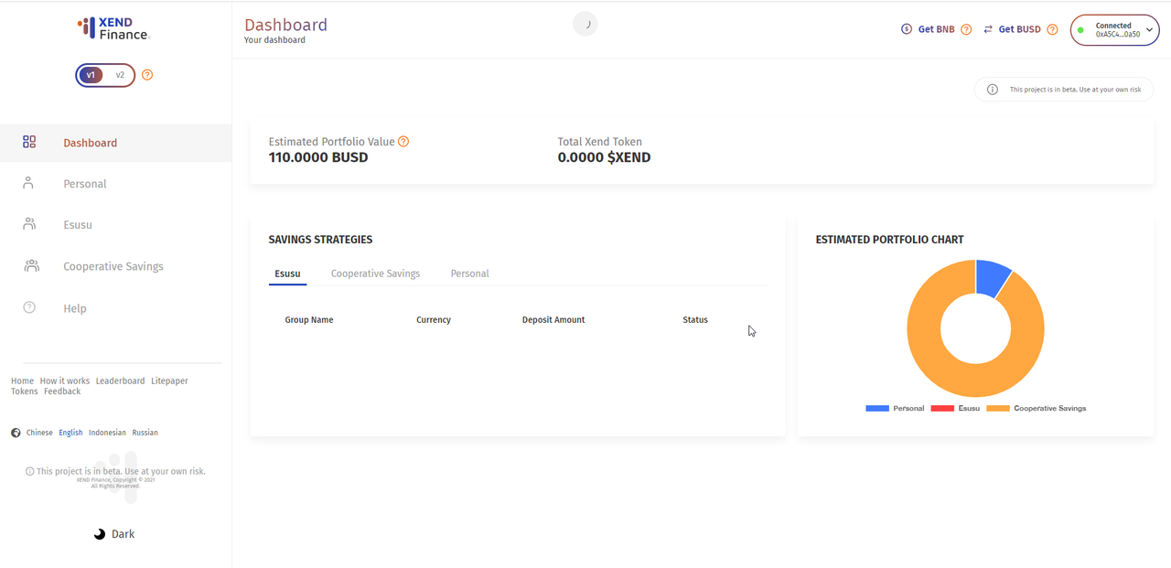The image size is (1171, 568).
Task: Switch language to English
Action: (x=70, y=433)
